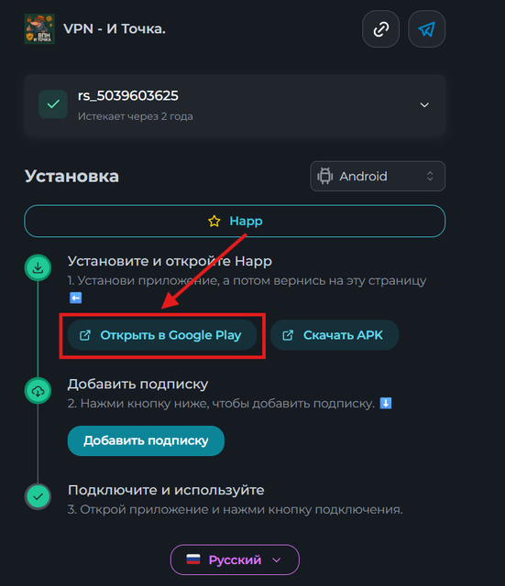Select the Happ app tab

point(235,221)
